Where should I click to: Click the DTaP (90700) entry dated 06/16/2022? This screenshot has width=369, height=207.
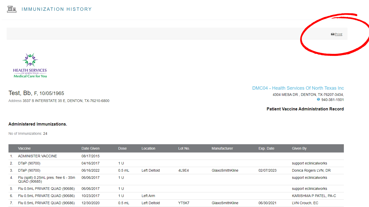coord(29,170)
